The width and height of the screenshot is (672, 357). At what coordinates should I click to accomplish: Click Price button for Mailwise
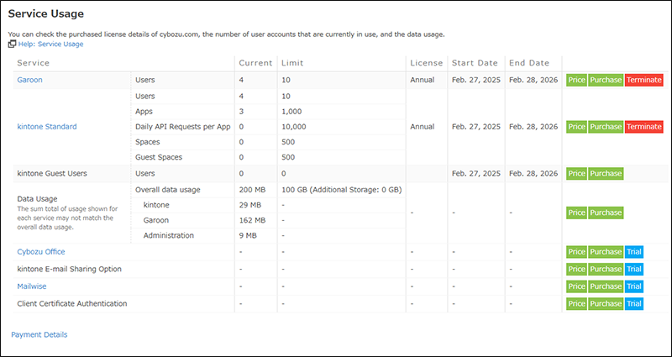[x=576, y=286]
